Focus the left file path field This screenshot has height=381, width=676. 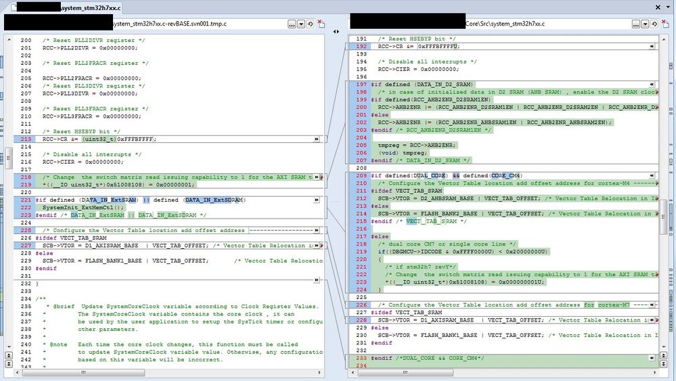(147, 24)
